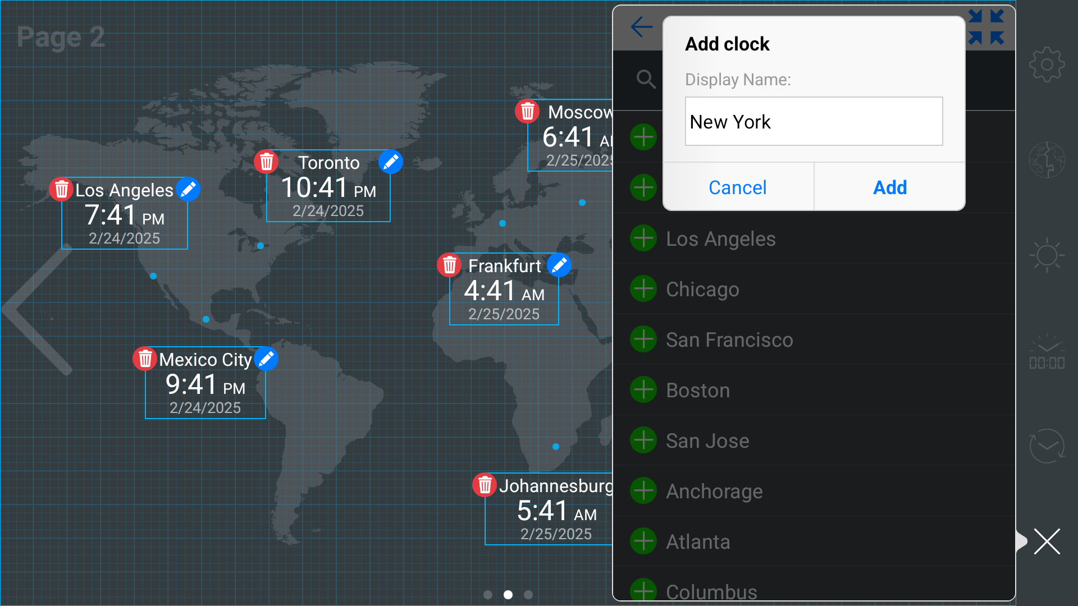Select the first page indicator dot
Viewport: 1078px width, 606px height.
click(488, 595)
